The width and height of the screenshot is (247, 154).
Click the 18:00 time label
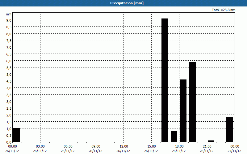tap(179, 146)
